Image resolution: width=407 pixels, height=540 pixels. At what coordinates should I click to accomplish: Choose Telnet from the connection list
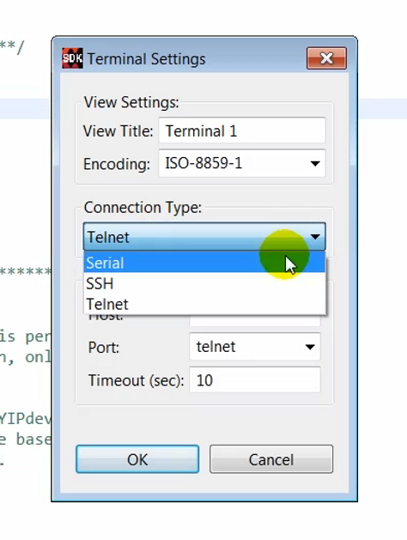click(204, 304)
